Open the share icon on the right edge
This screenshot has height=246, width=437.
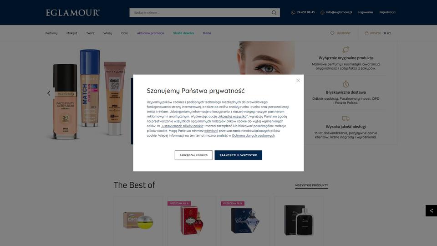tap(431, 211)
